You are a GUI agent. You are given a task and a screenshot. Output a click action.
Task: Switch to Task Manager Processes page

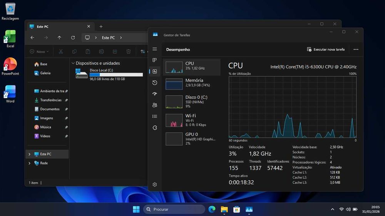155,60
